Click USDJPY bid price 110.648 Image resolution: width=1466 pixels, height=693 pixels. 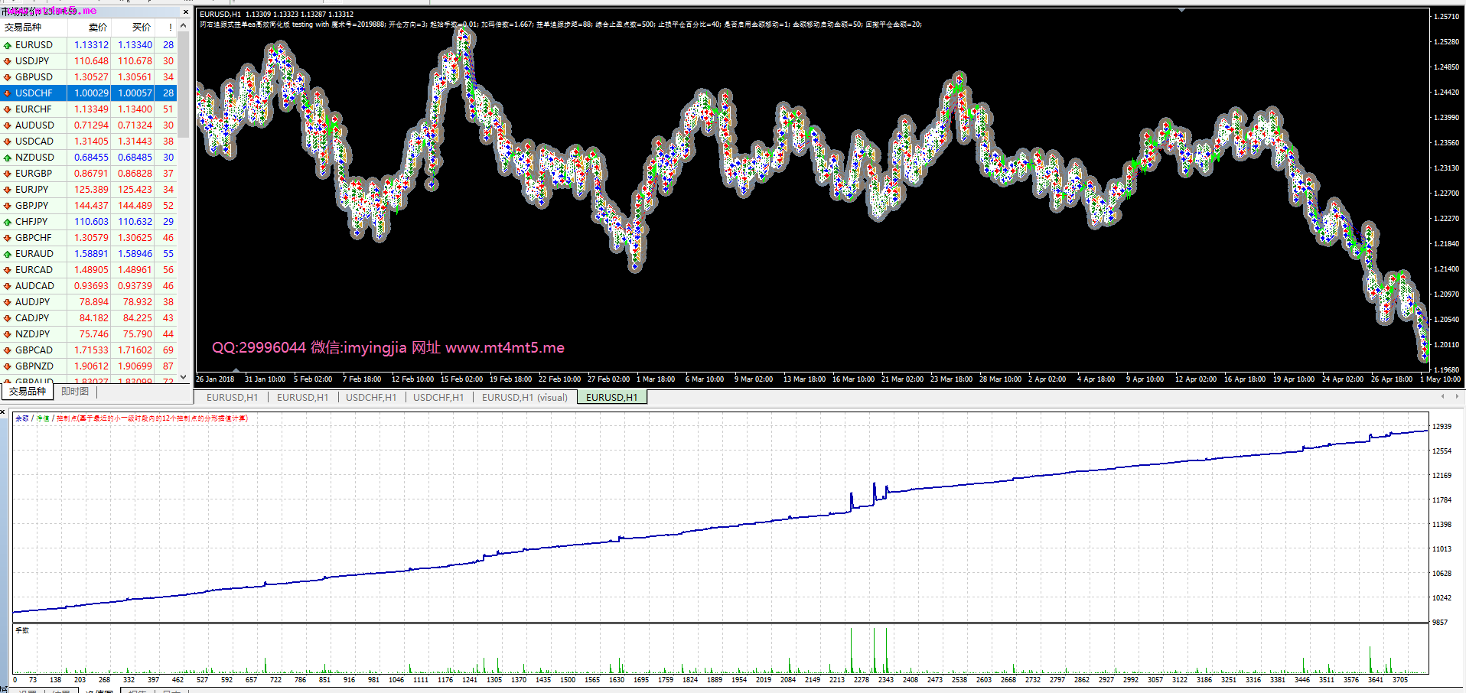[x=91, y=61]
